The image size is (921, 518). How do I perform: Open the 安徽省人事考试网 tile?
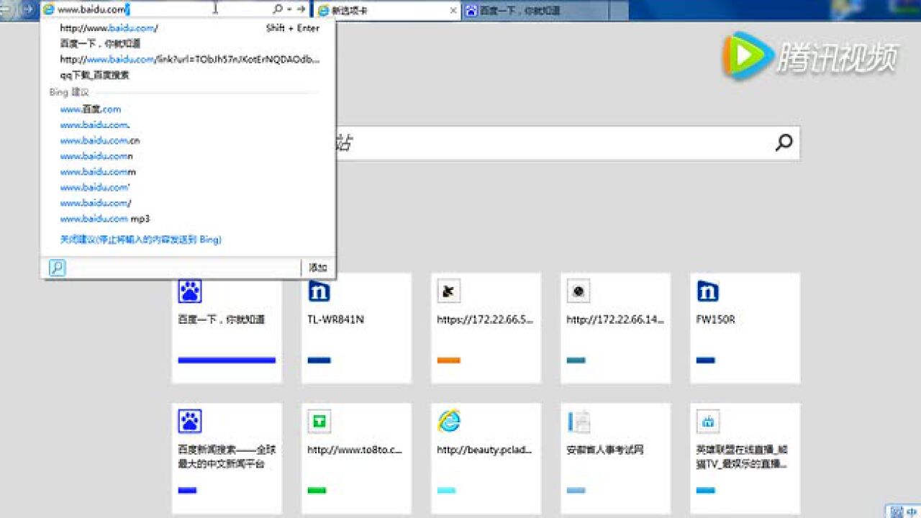615,458
